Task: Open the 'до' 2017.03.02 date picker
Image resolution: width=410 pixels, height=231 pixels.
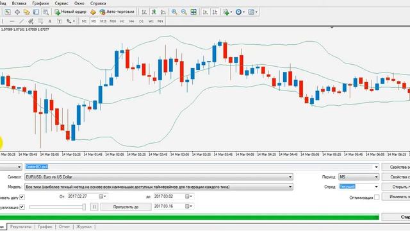Action: (188, 196)
